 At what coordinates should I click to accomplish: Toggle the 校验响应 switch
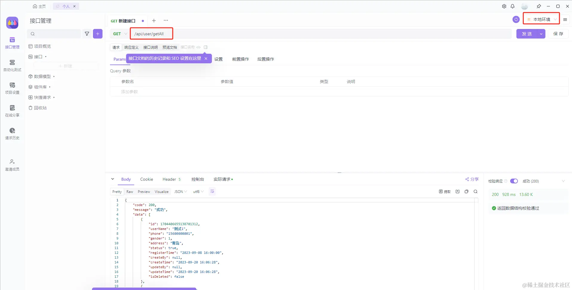pyautogui.click(x=514, y=181)
